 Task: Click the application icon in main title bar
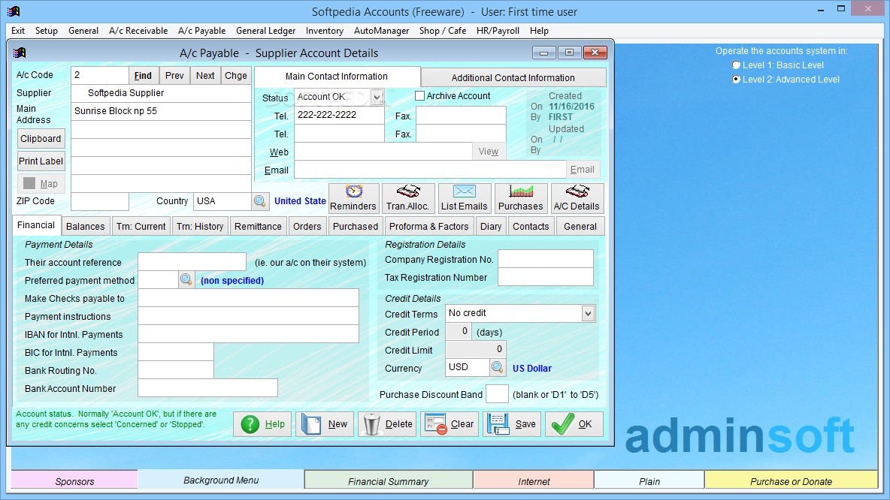point(14,11)
